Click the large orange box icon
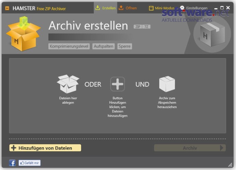 pos(23,34)
